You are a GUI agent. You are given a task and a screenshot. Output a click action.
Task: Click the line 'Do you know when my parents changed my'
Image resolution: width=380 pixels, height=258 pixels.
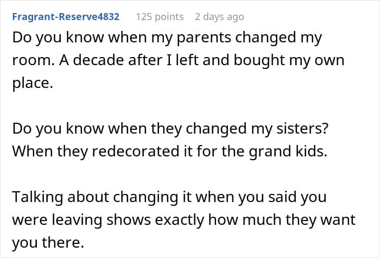coord(167,38)
